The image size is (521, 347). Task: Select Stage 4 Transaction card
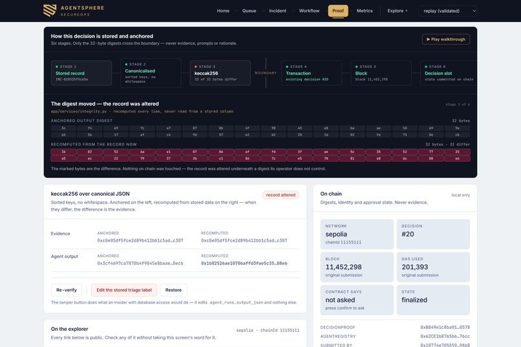point(312,73)
